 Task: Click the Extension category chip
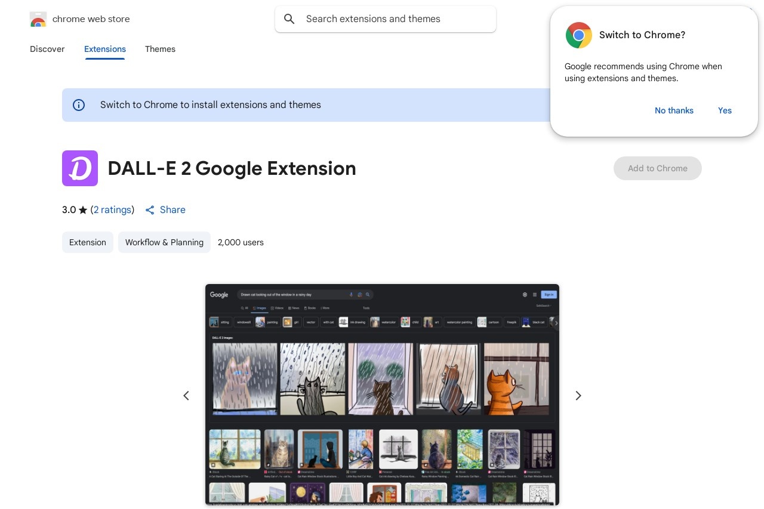coord(88,242)
